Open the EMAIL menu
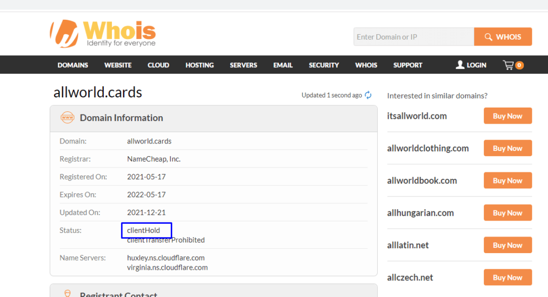This screenshot has width=548, height=297. 283,65
